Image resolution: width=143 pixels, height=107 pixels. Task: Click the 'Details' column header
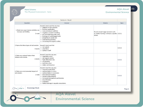click(106, 23)
